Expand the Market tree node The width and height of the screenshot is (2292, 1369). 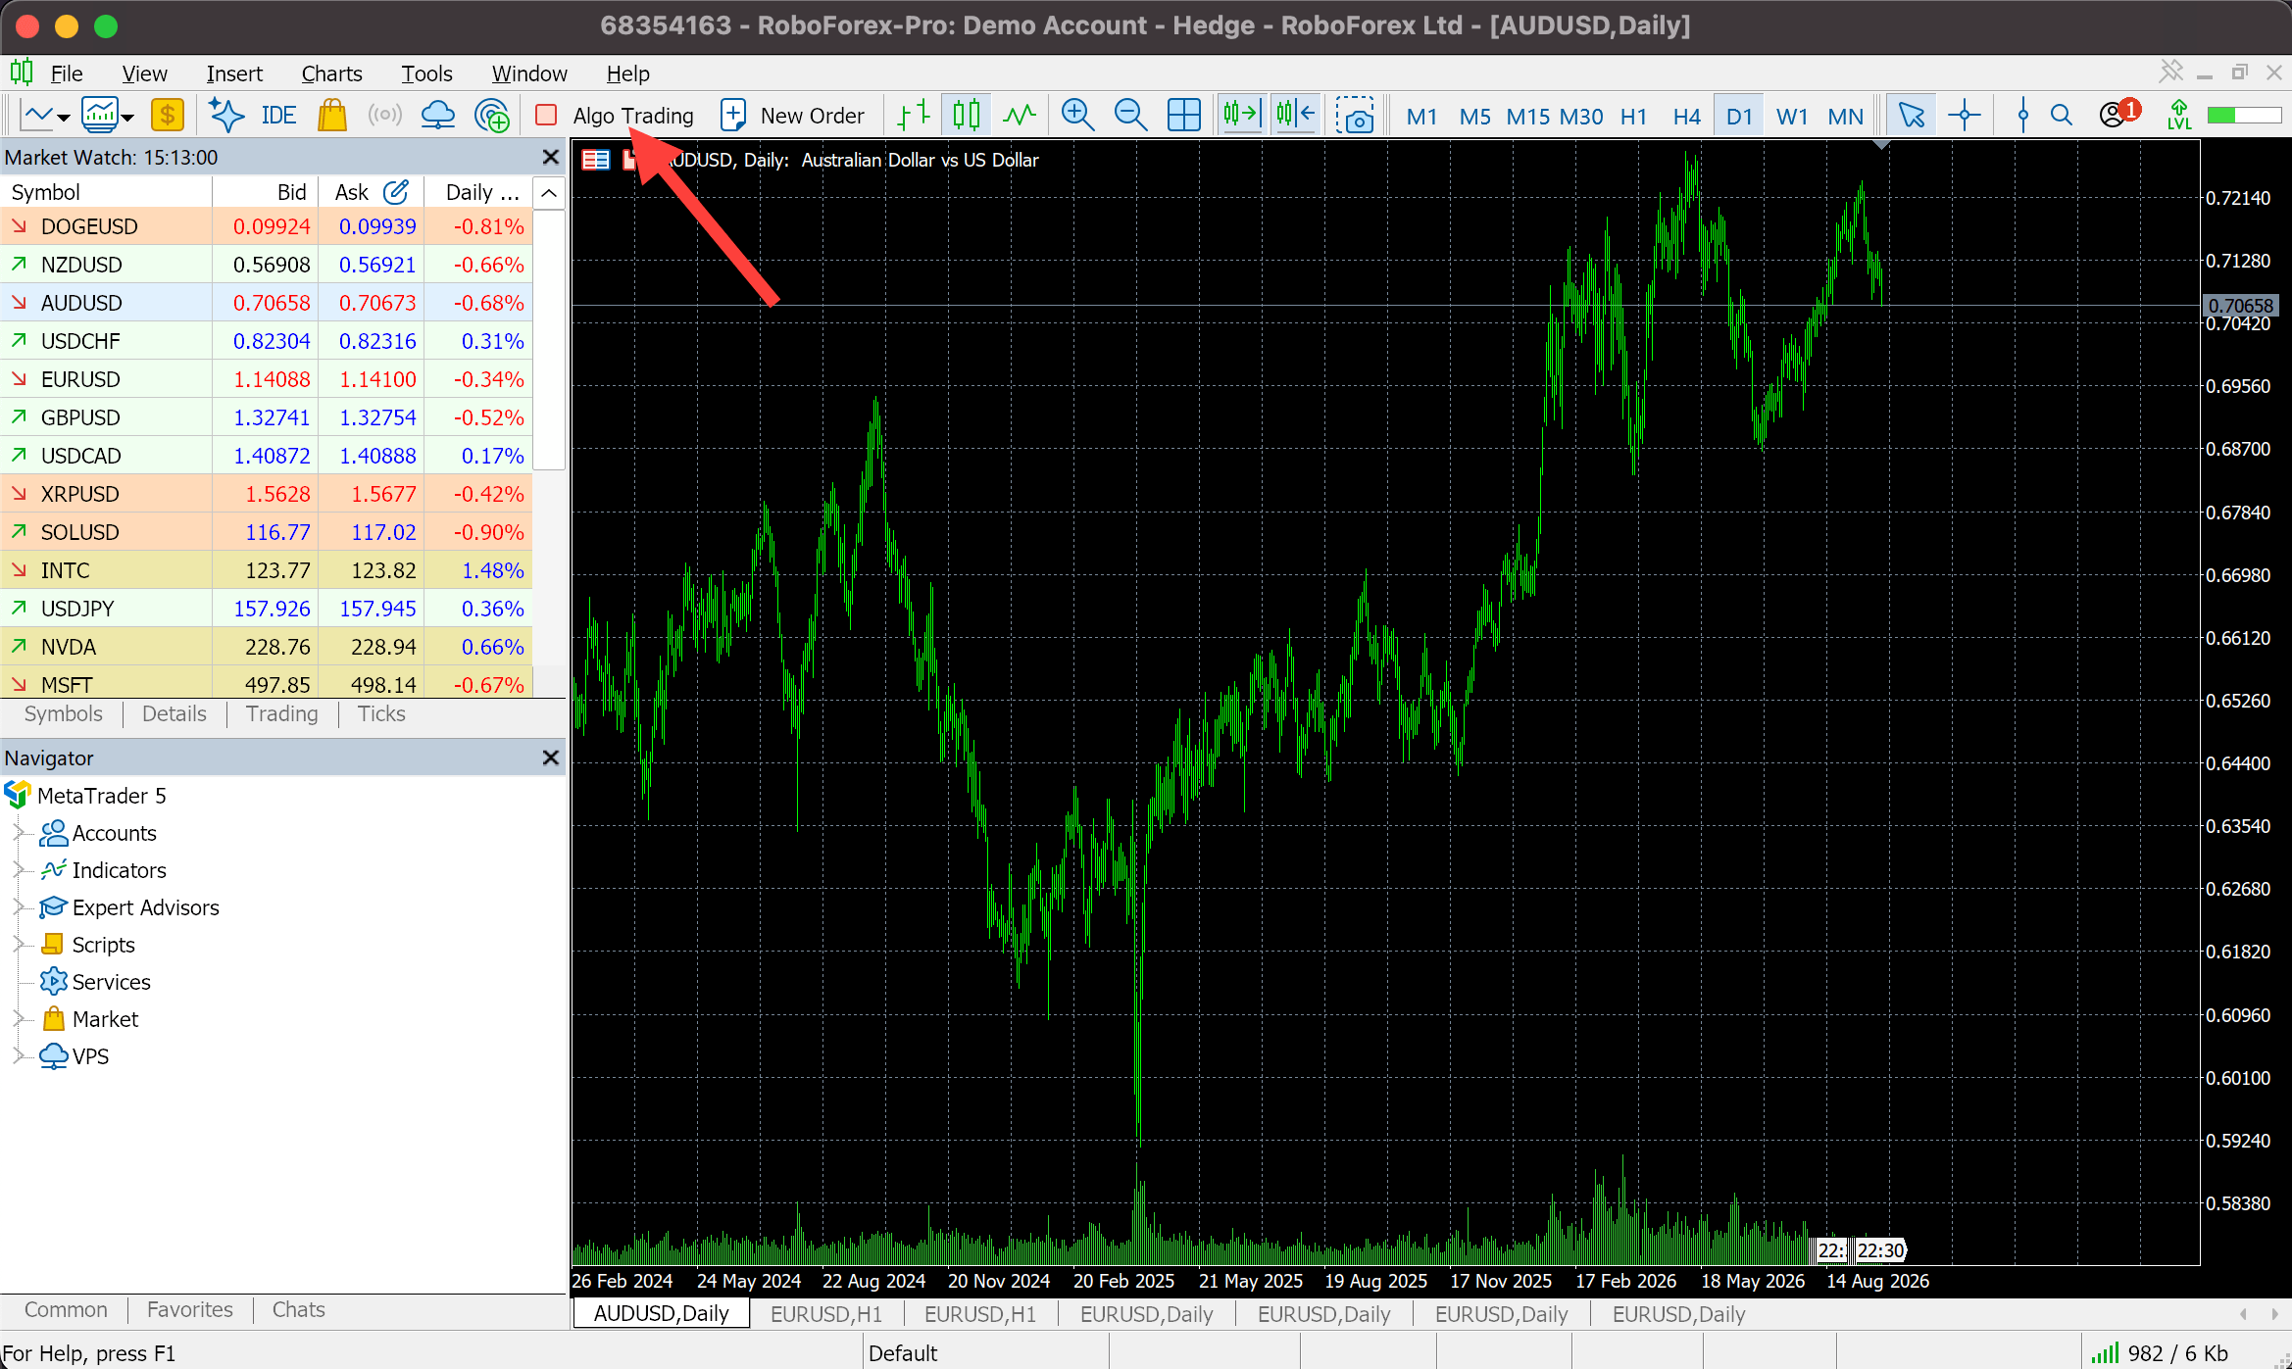tap(18, 1019)
